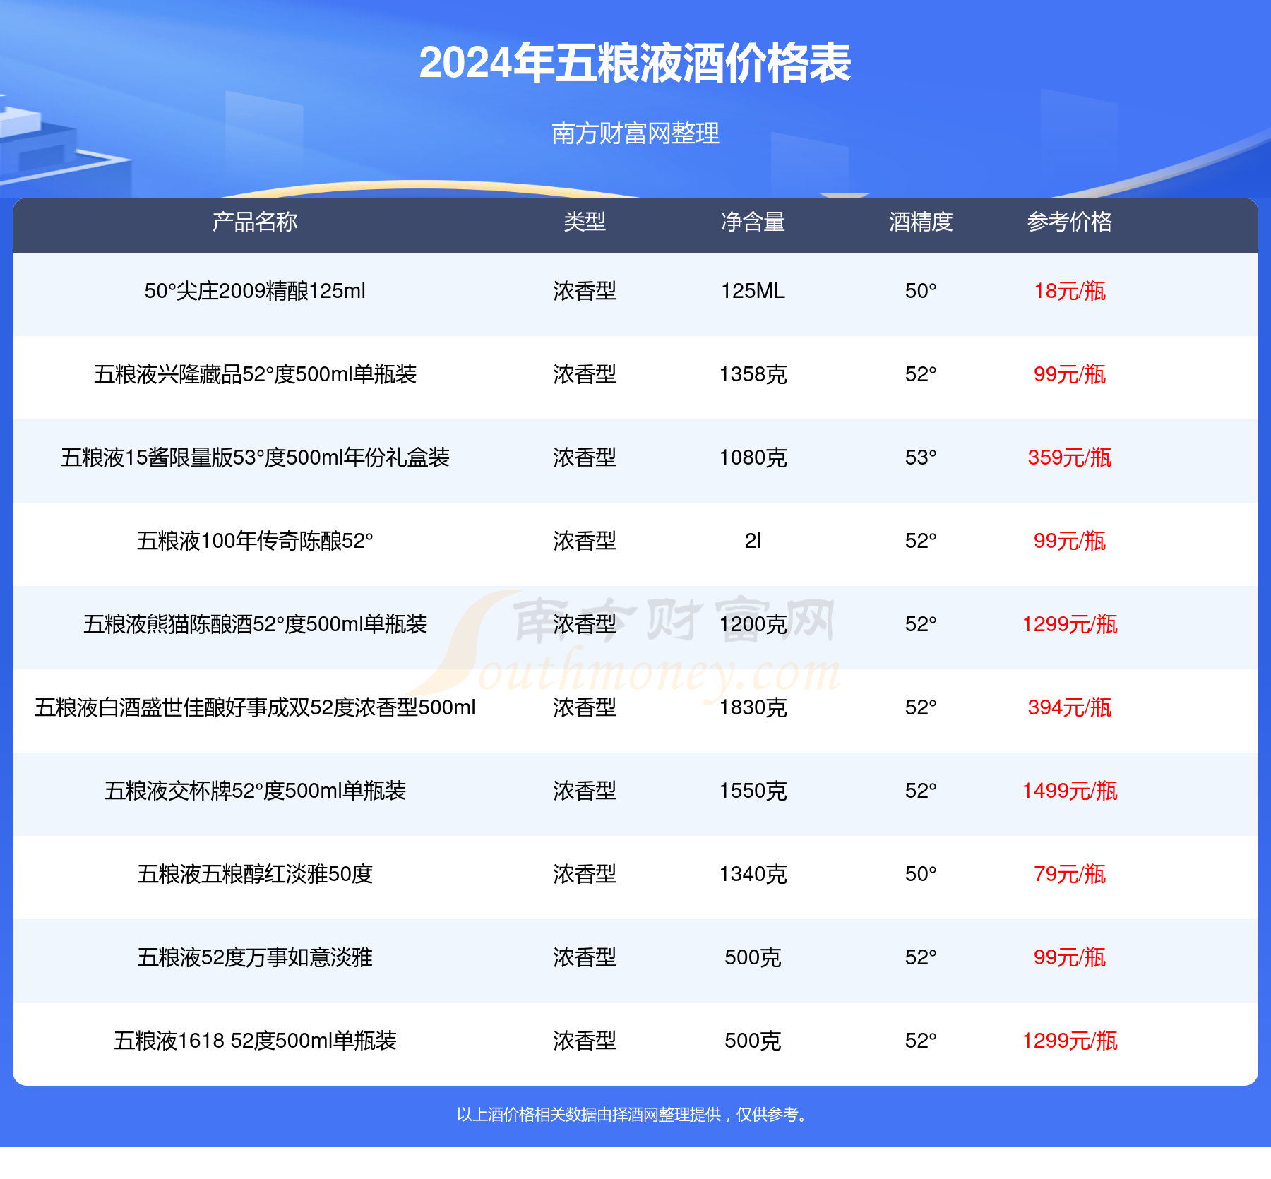Click the net content "1080克"
Screen dimensions: 1271x1179
(x=753, y=457)
